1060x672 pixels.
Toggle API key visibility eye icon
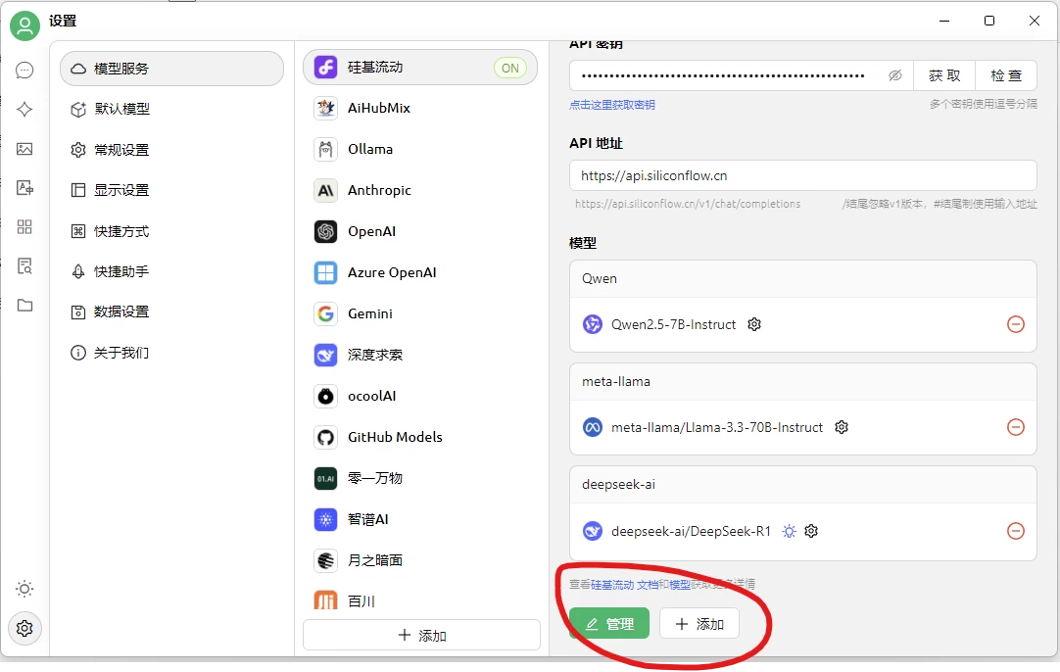coord(894,75)
